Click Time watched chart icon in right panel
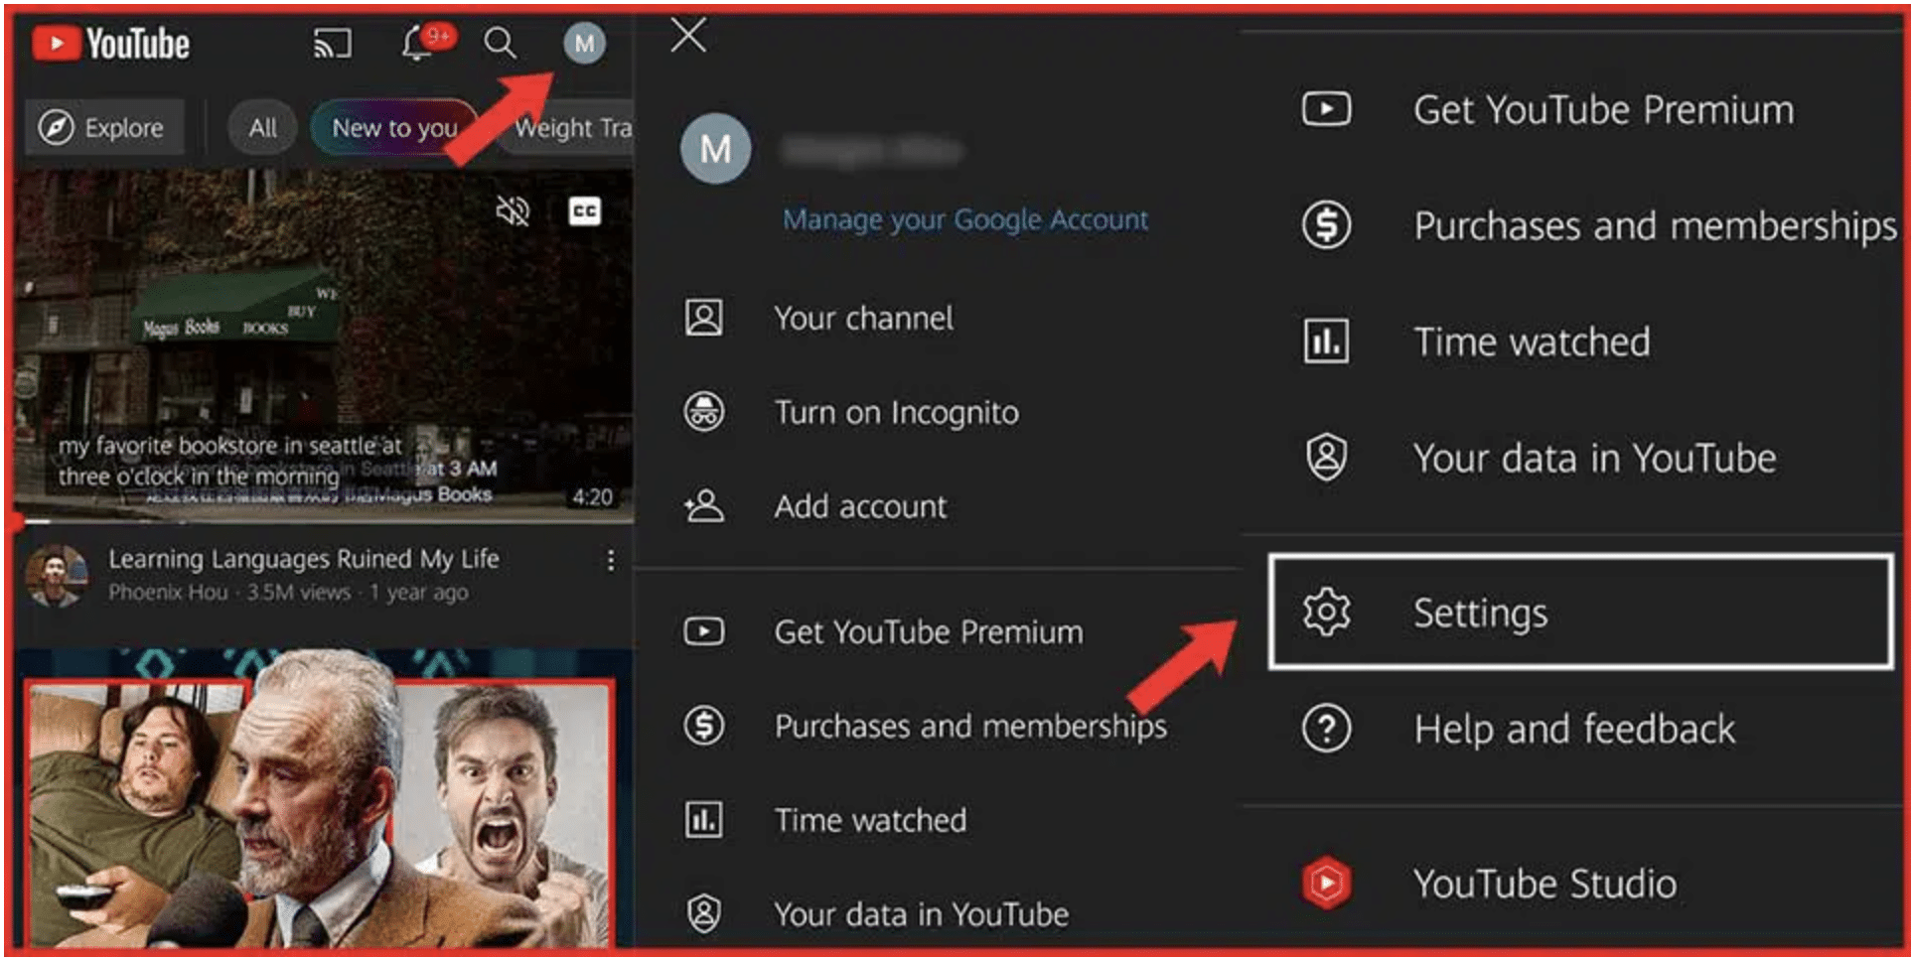The width and height of the screenshot is (1913, 959). coord(1326,341)
